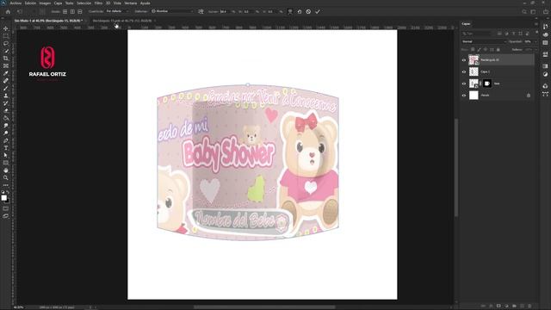Toggle lock all padlock in Layers panel

click(498, 50)
